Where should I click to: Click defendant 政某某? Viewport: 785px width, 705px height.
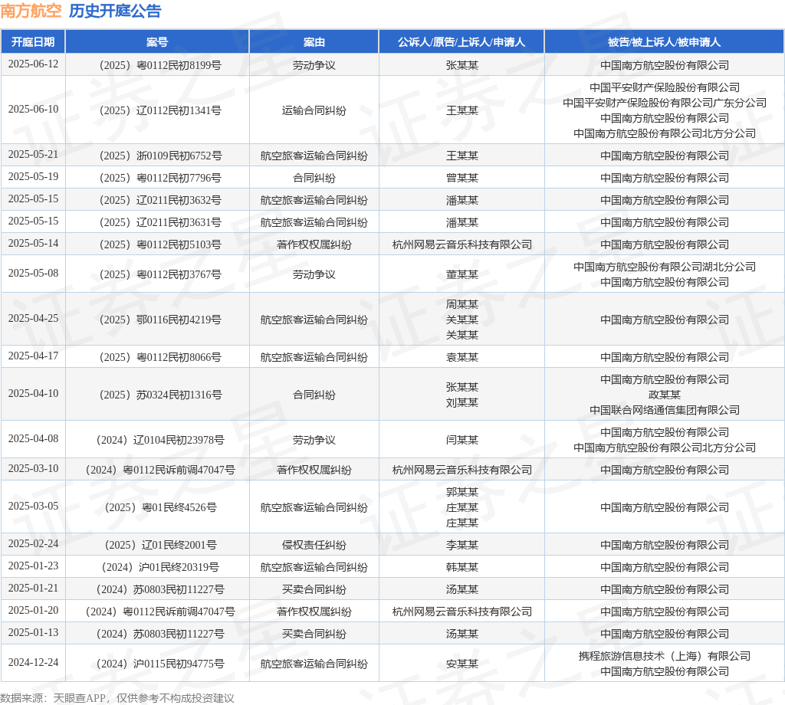[665, 395]
